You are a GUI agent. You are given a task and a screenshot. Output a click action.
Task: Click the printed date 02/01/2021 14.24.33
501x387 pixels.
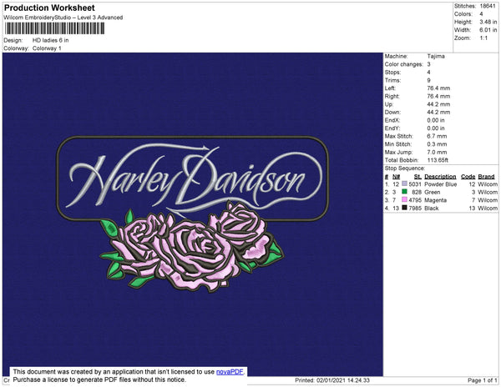(343, 380)
